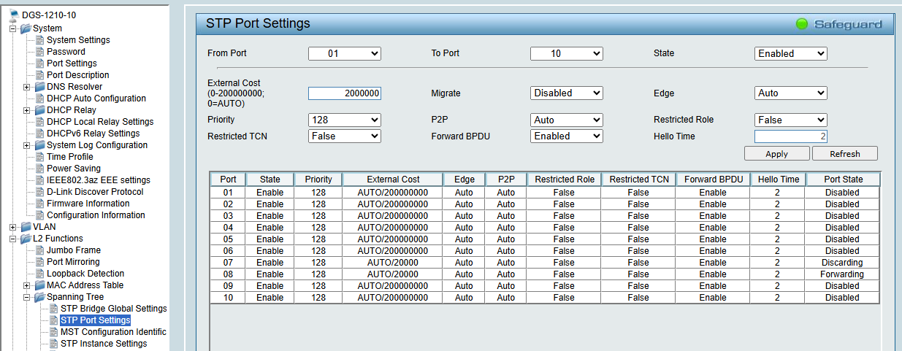Viewport: 902px width, 351px height.
Task: Click the Spanning Tree folder icon
Action: [x=39, y=297]
